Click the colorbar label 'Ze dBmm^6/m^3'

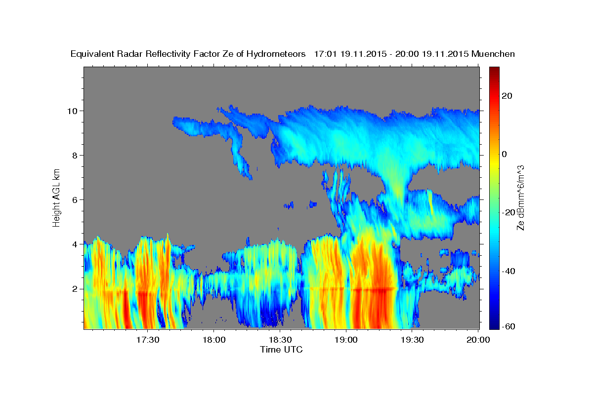pyautogui.click(x=520, y=197)
